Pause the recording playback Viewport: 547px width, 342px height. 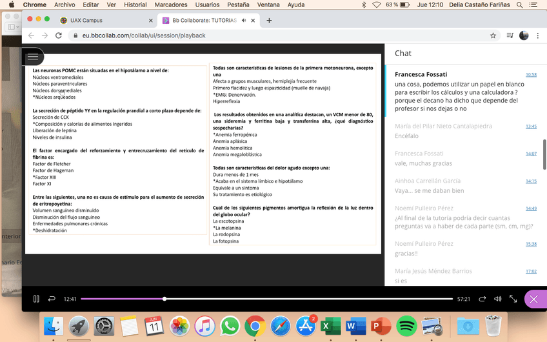36,299
